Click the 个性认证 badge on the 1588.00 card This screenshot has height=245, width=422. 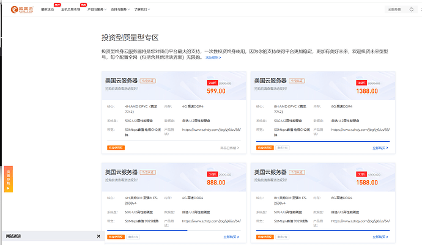[x=297, y=172]
